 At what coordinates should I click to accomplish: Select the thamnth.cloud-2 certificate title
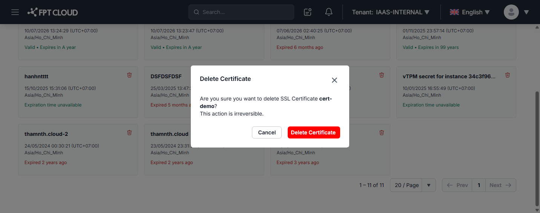click(46, 134)
